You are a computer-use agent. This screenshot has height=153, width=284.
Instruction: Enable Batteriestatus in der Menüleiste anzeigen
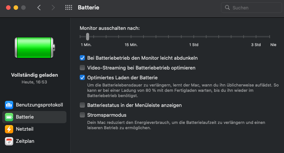point(82,105)
